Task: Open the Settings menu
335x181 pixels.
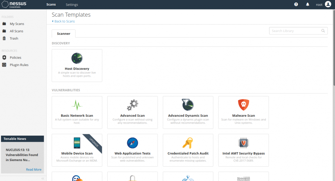Action: click(72, 5)
